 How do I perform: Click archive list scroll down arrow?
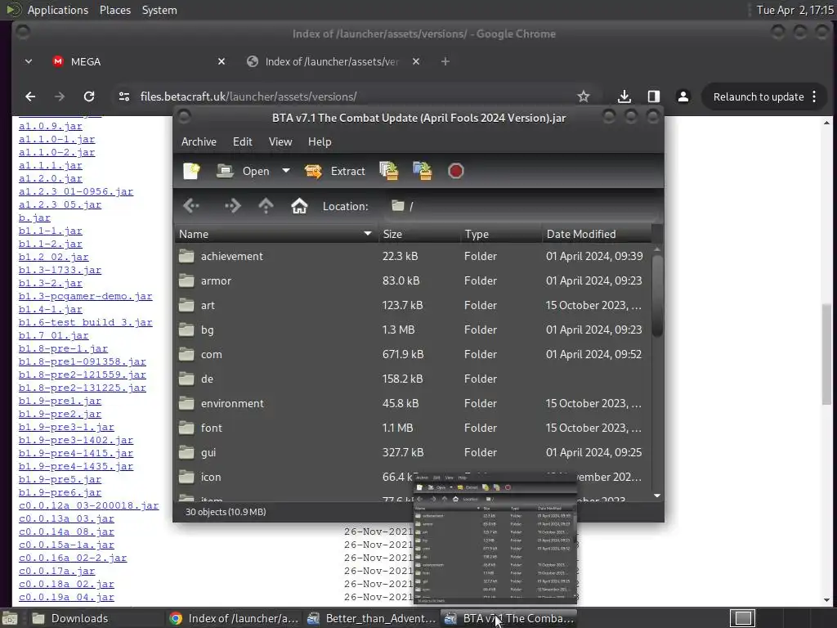point(657,496)
